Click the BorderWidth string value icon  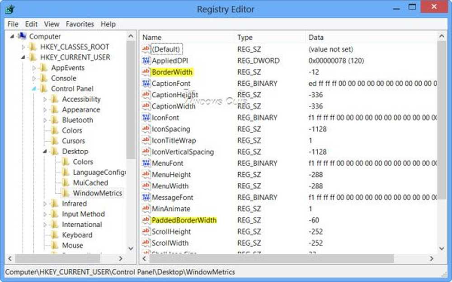(x=146, y=72)
